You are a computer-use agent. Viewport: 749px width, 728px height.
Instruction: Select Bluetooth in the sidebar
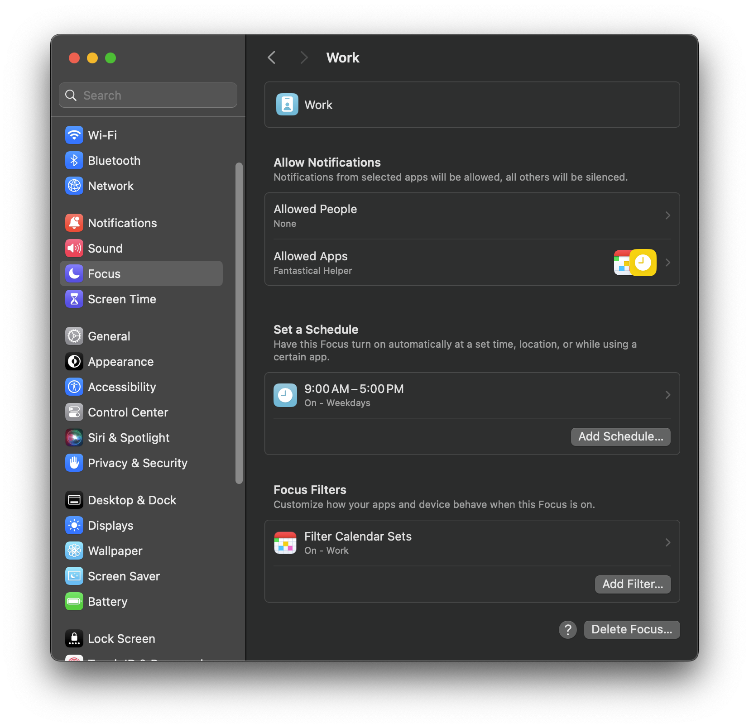tap(141, 160)
